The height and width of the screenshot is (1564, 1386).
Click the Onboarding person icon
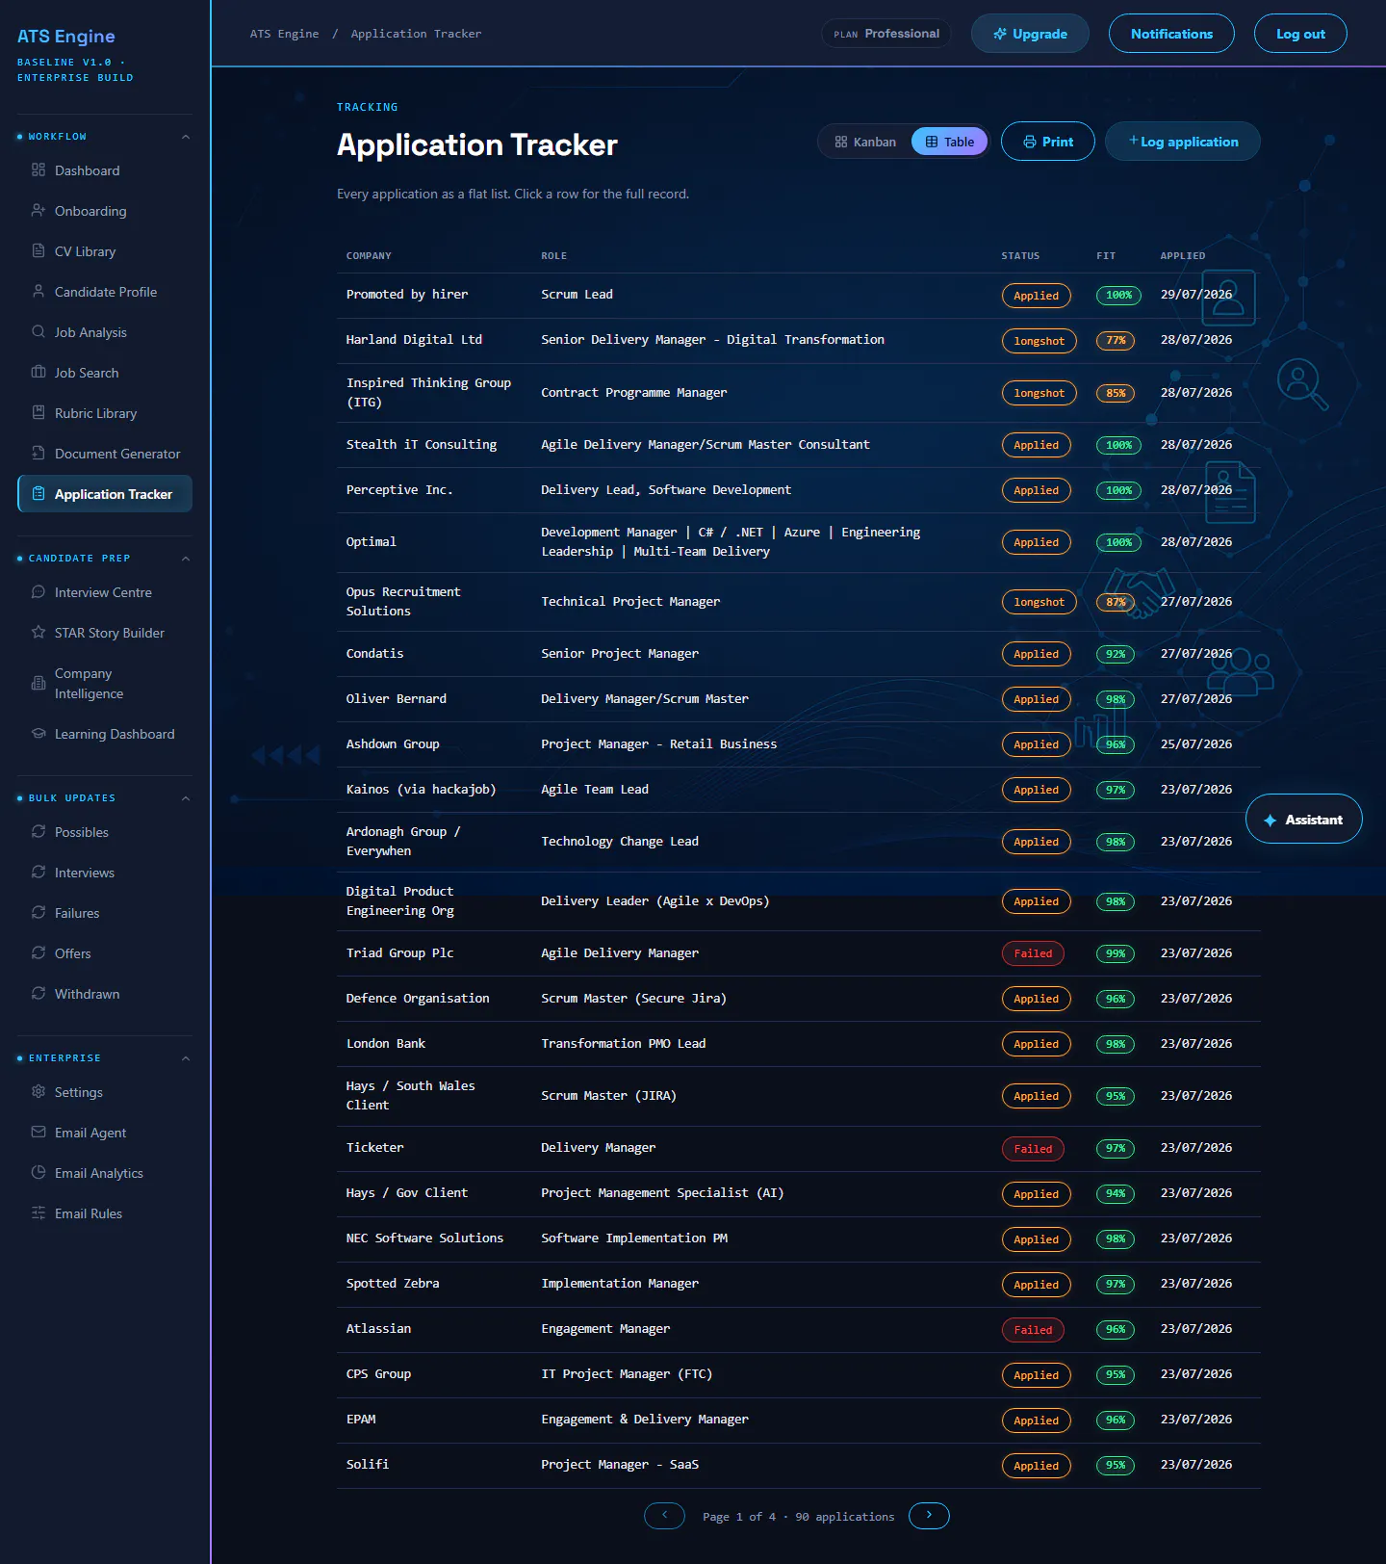pos(38,211)
